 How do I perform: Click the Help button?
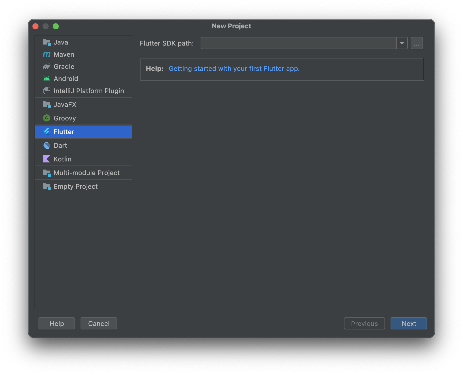coord(57,323)
